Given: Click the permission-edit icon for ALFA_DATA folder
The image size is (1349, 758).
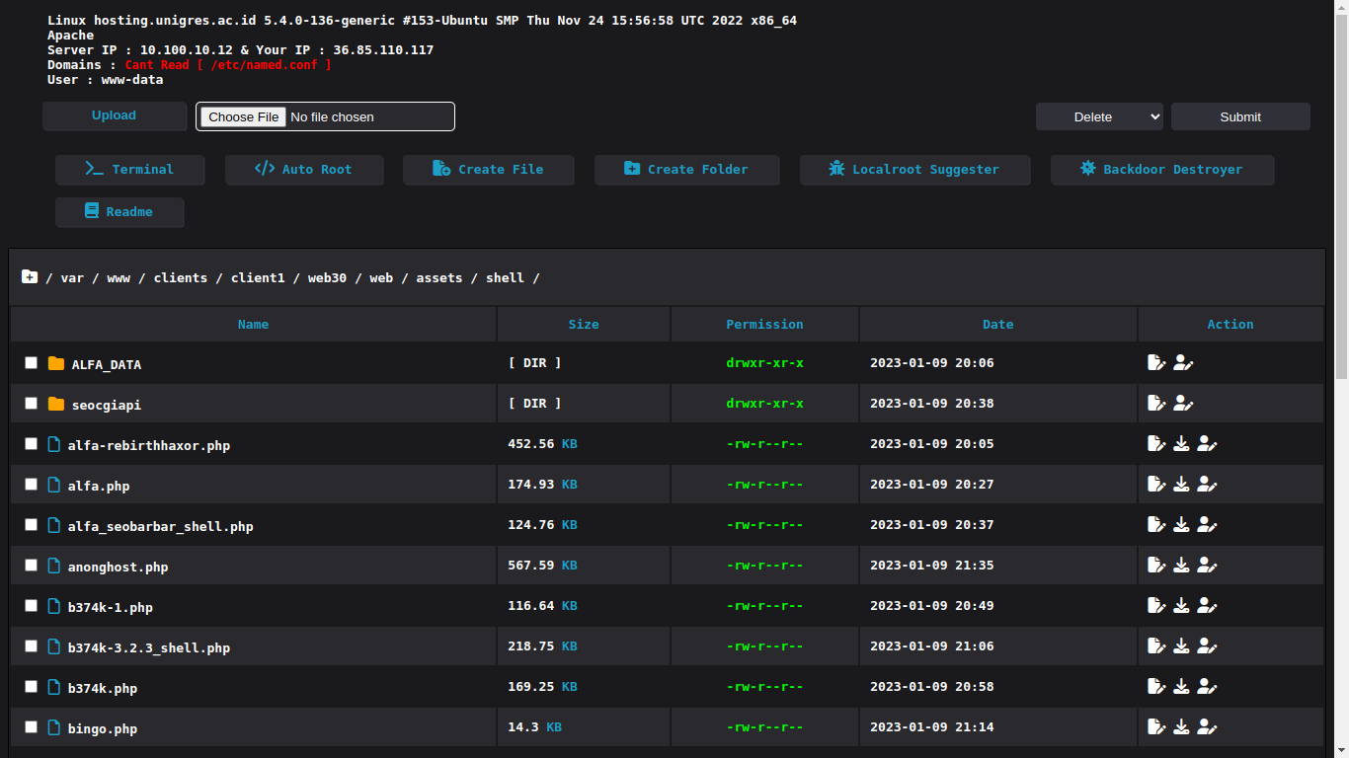Looking at the screenshot, I should (1183, 363).
